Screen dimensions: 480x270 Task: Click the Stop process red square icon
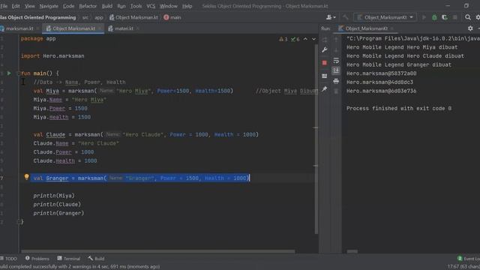coord(325,63)
